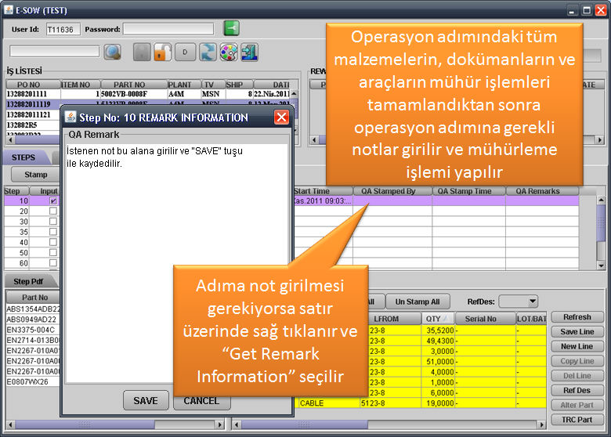Check the Input checkbox for step 35
This screenshot has width=611, height=437.
[53, 232]
